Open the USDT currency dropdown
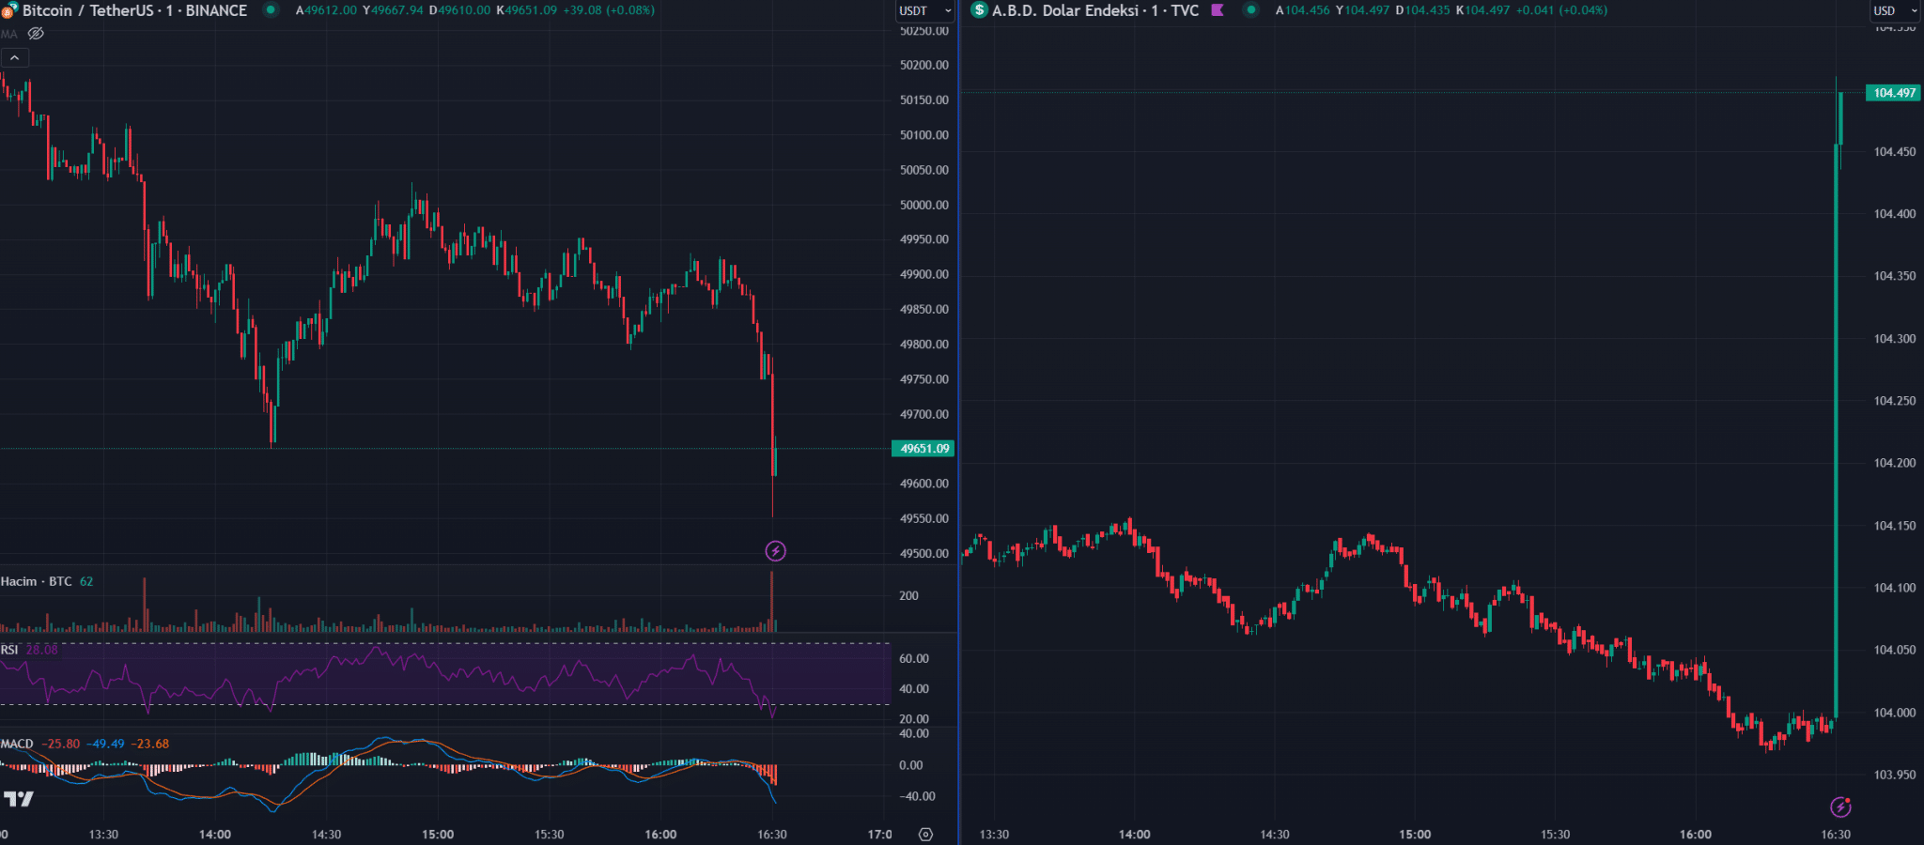 click(924, 11)
